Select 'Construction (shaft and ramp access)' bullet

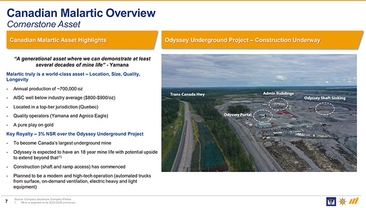click(x=69, y=167)
